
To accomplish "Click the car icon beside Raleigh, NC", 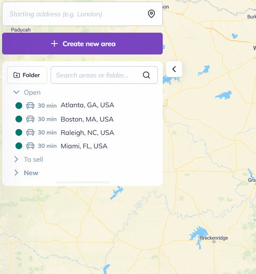I will (x=30, y=132).
